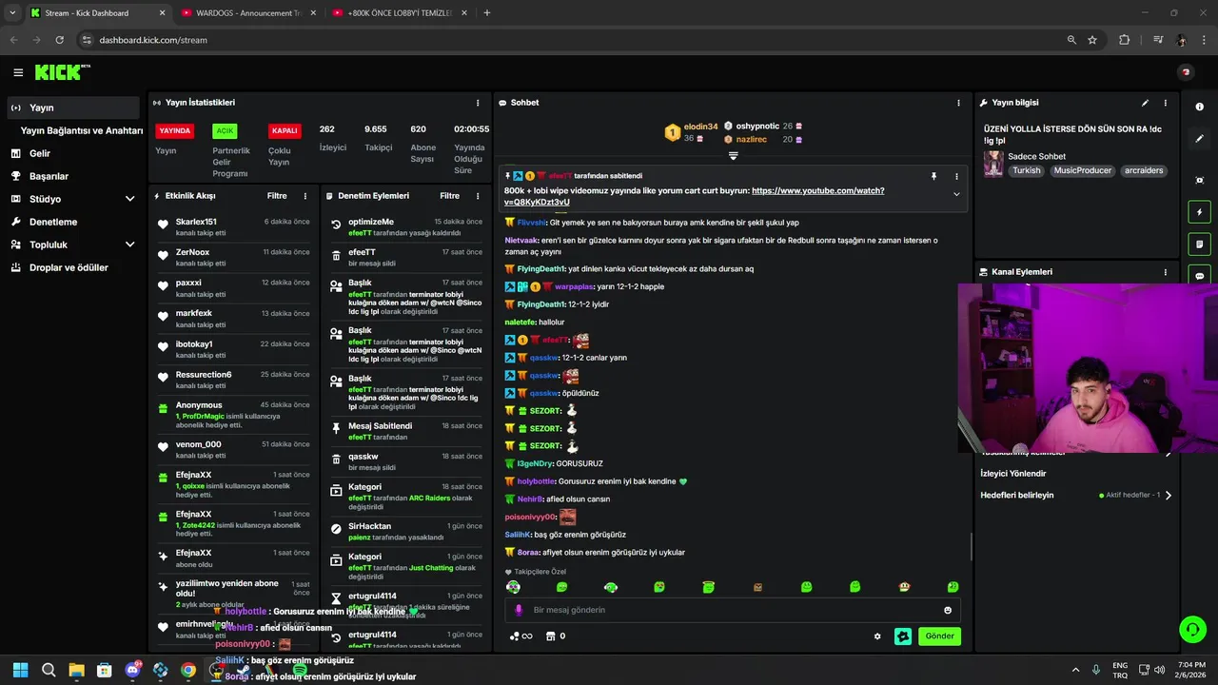Click the Turkish tag
1218x685 pixels.
point(1027,170)
